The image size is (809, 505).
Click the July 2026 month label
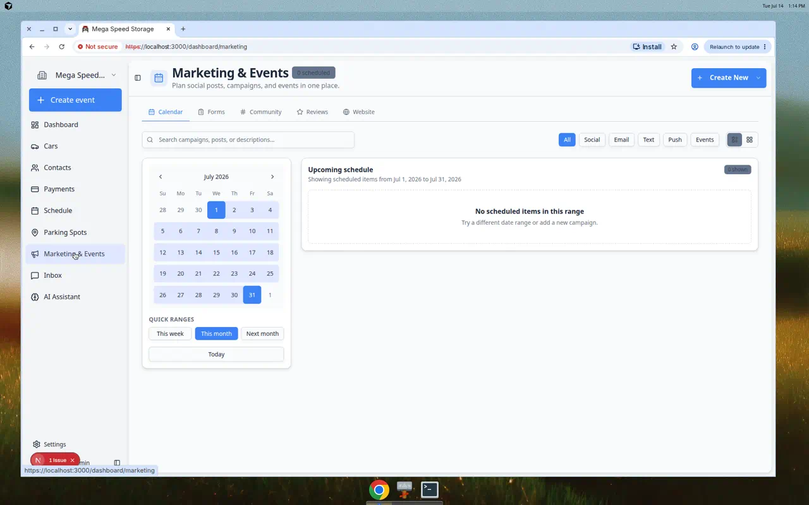pos(216,177)
